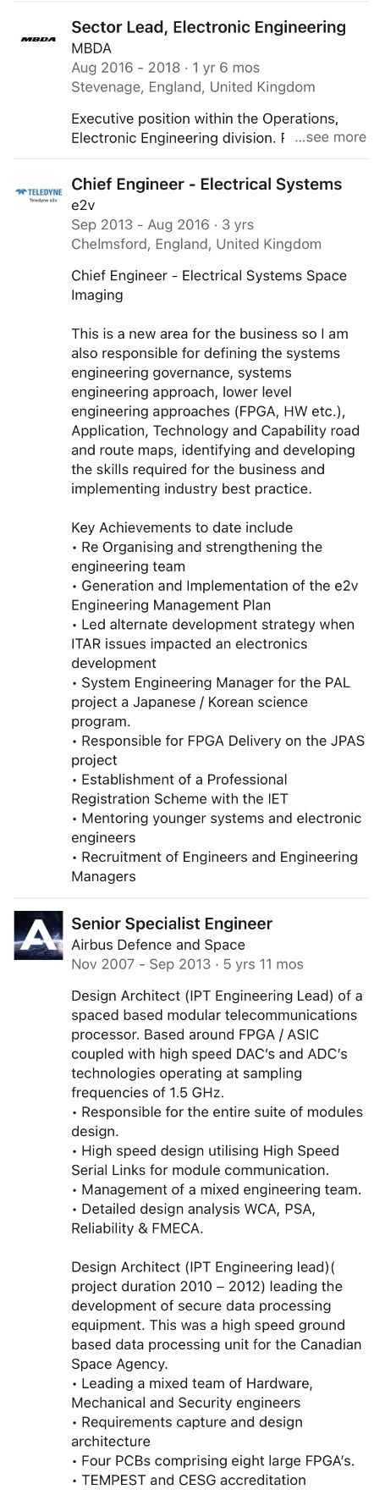Open Senior Specialist Engineer position title
This screenshot has width=385, height=1506.
click(172, 924)
